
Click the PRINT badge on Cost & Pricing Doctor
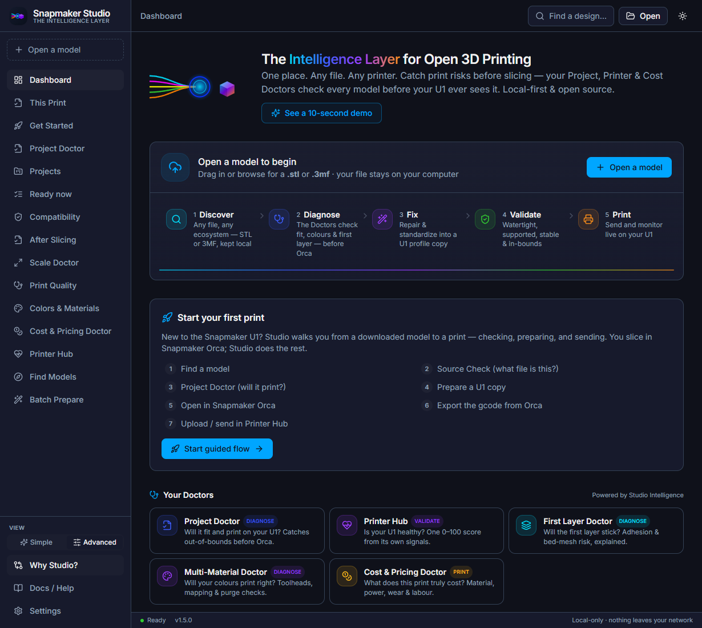(x=461, y=572)
